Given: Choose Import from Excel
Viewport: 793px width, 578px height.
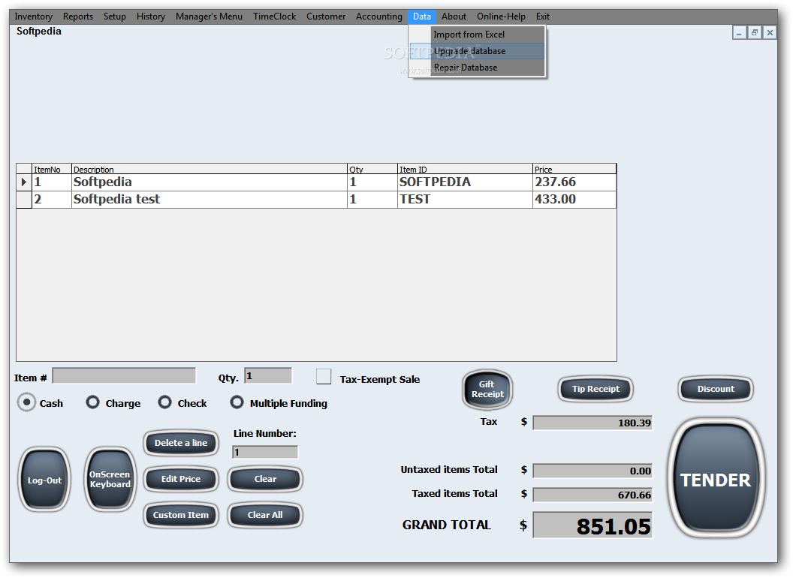Looking at the screenshot, I should tap(477, 35).
